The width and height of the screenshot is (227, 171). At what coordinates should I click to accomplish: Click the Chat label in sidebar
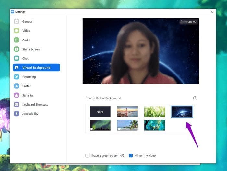[x=25, y=58]
